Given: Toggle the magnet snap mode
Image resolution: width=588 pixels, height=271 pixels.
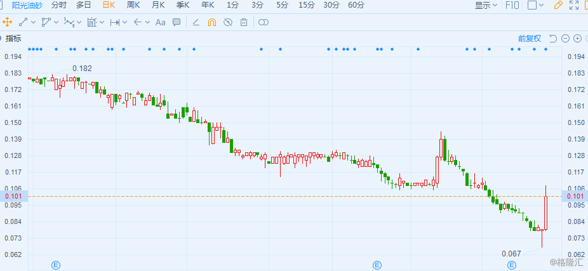Looking at the screenshot, I should [211, 22].
